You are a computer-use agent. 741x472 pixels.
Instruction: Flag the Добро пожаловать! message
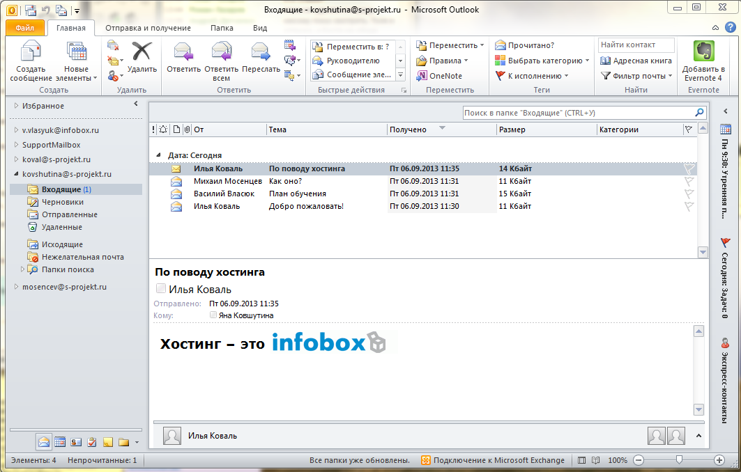click(689, 206)
